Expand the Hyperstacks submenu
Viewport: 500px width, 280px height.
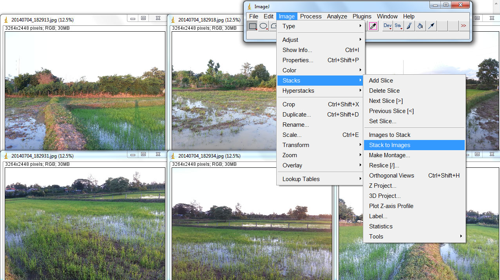coord(298,91)
